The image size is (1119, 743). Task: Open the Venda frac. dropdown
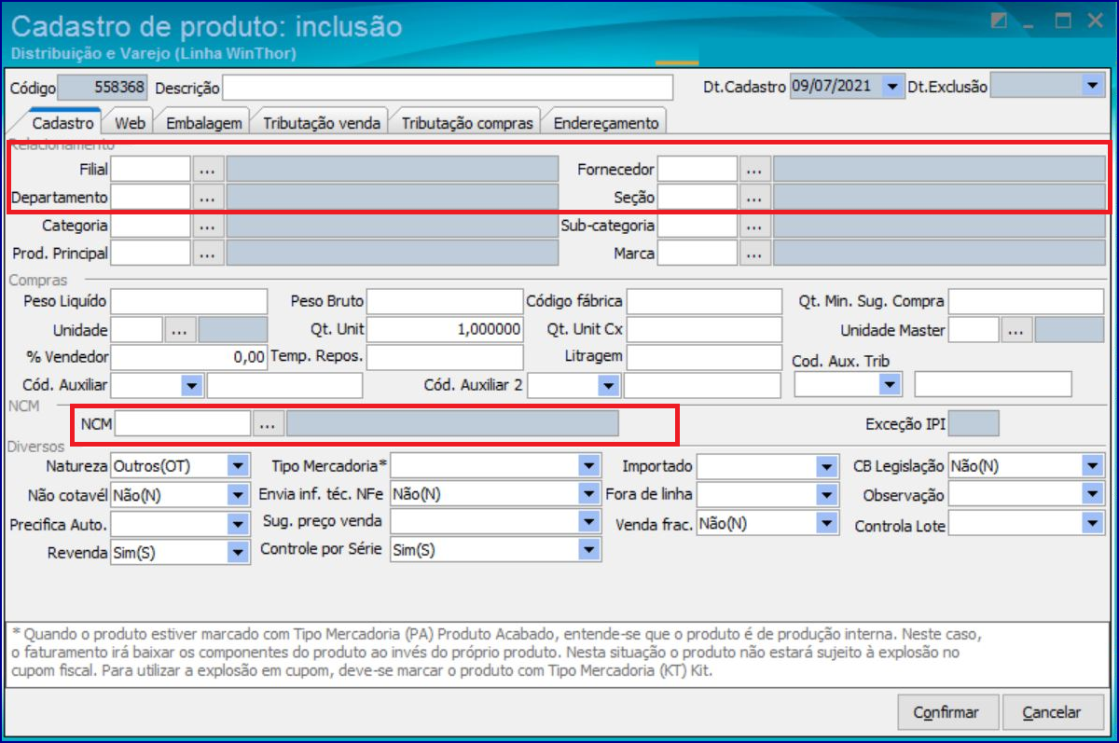[826, 524]
